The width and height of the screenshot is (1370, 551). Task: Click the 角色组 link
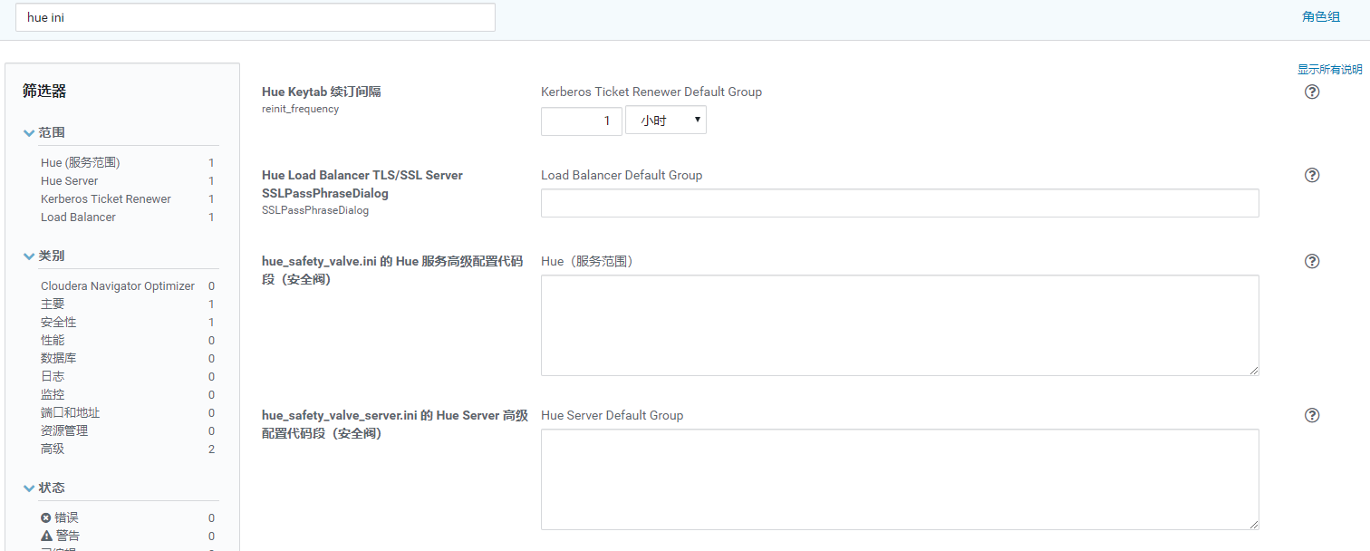[x=1321, y=16]
